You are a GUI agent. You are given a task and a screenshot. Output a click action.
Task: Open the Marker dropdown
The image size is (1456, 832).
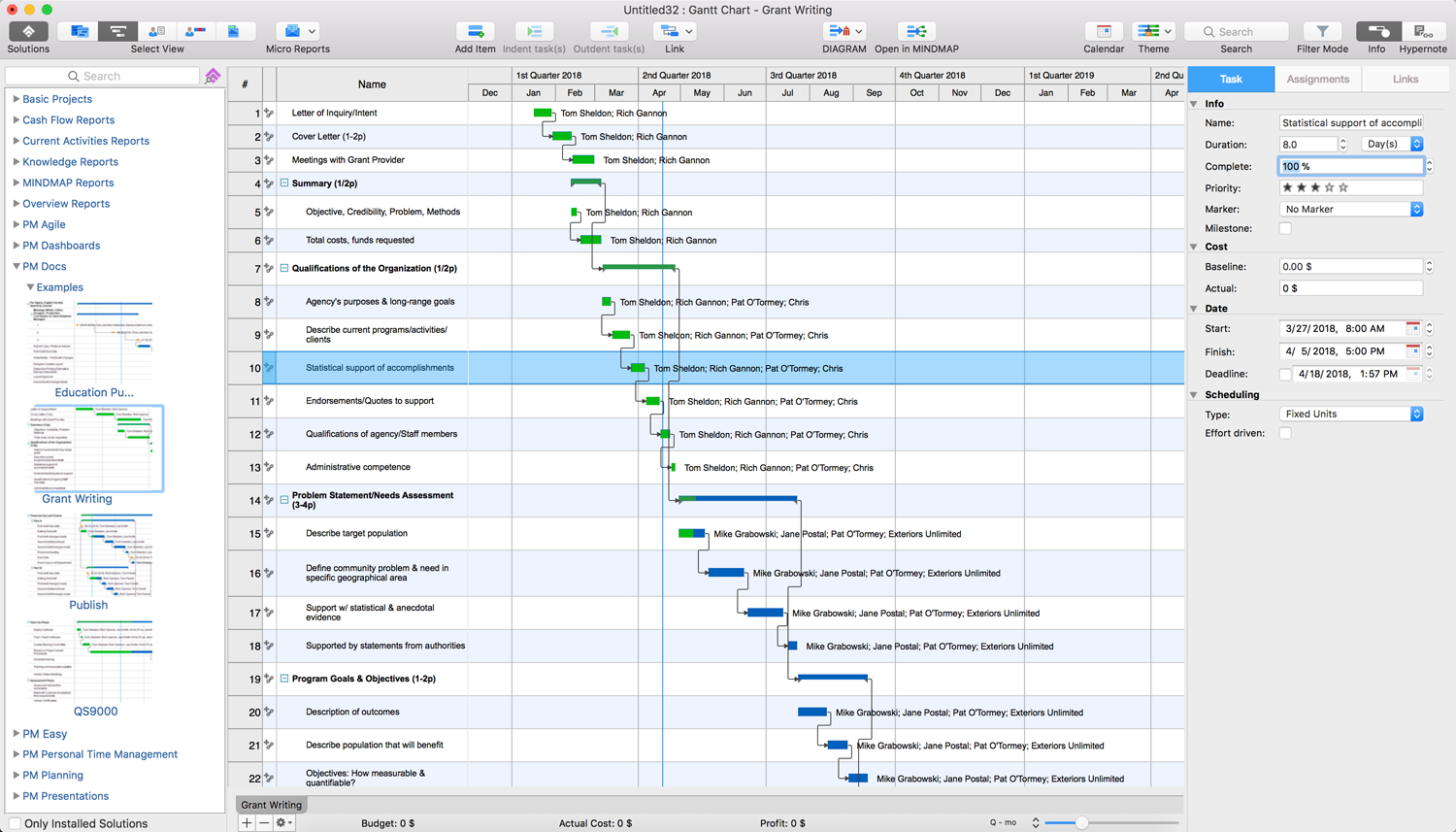1351,210
